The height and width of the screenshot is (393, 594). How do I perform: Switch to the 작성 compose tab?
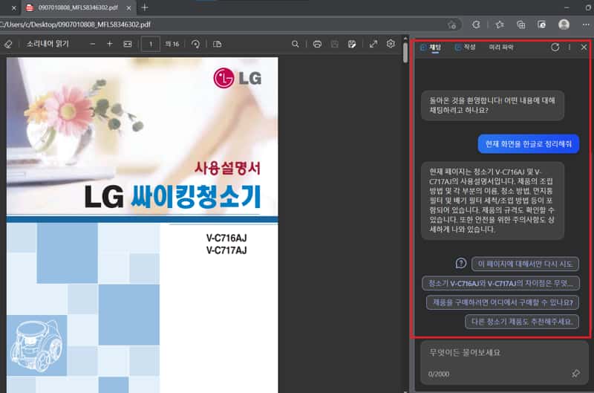466,48
